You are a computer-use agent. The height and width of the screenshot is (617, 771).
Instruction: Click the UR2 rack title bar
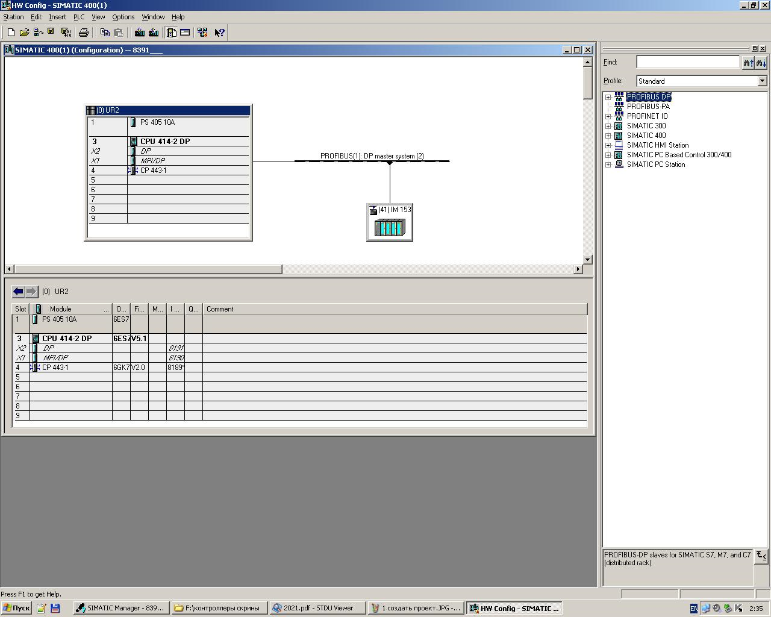click(x=168, y=110)
